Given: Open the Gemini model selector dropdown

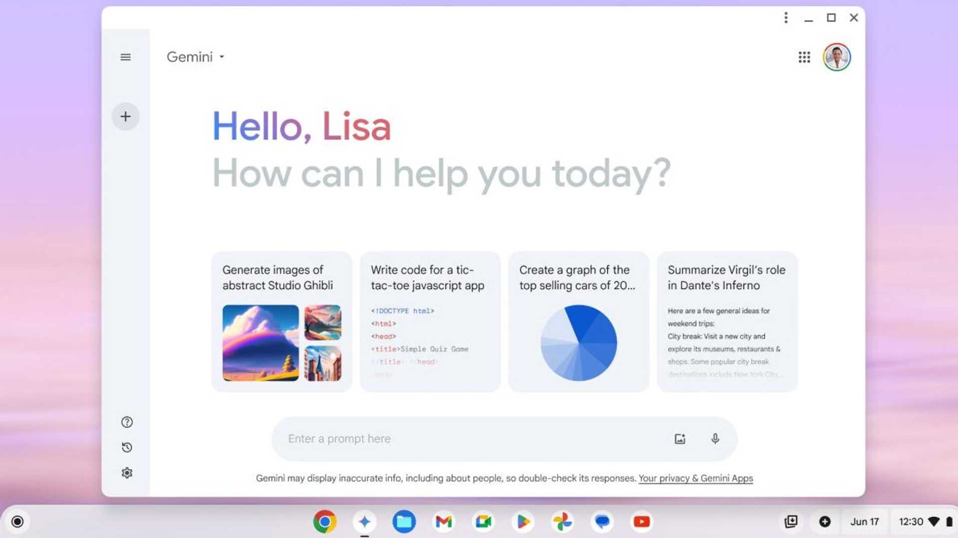Looking at the screenshot, I should click(196, 57).
